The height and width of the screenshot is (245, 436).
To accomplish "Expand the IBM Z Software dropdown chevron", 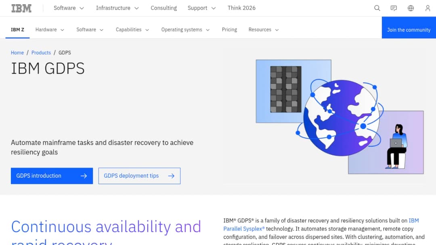I will pyautogui.click(x=101, y=30).
